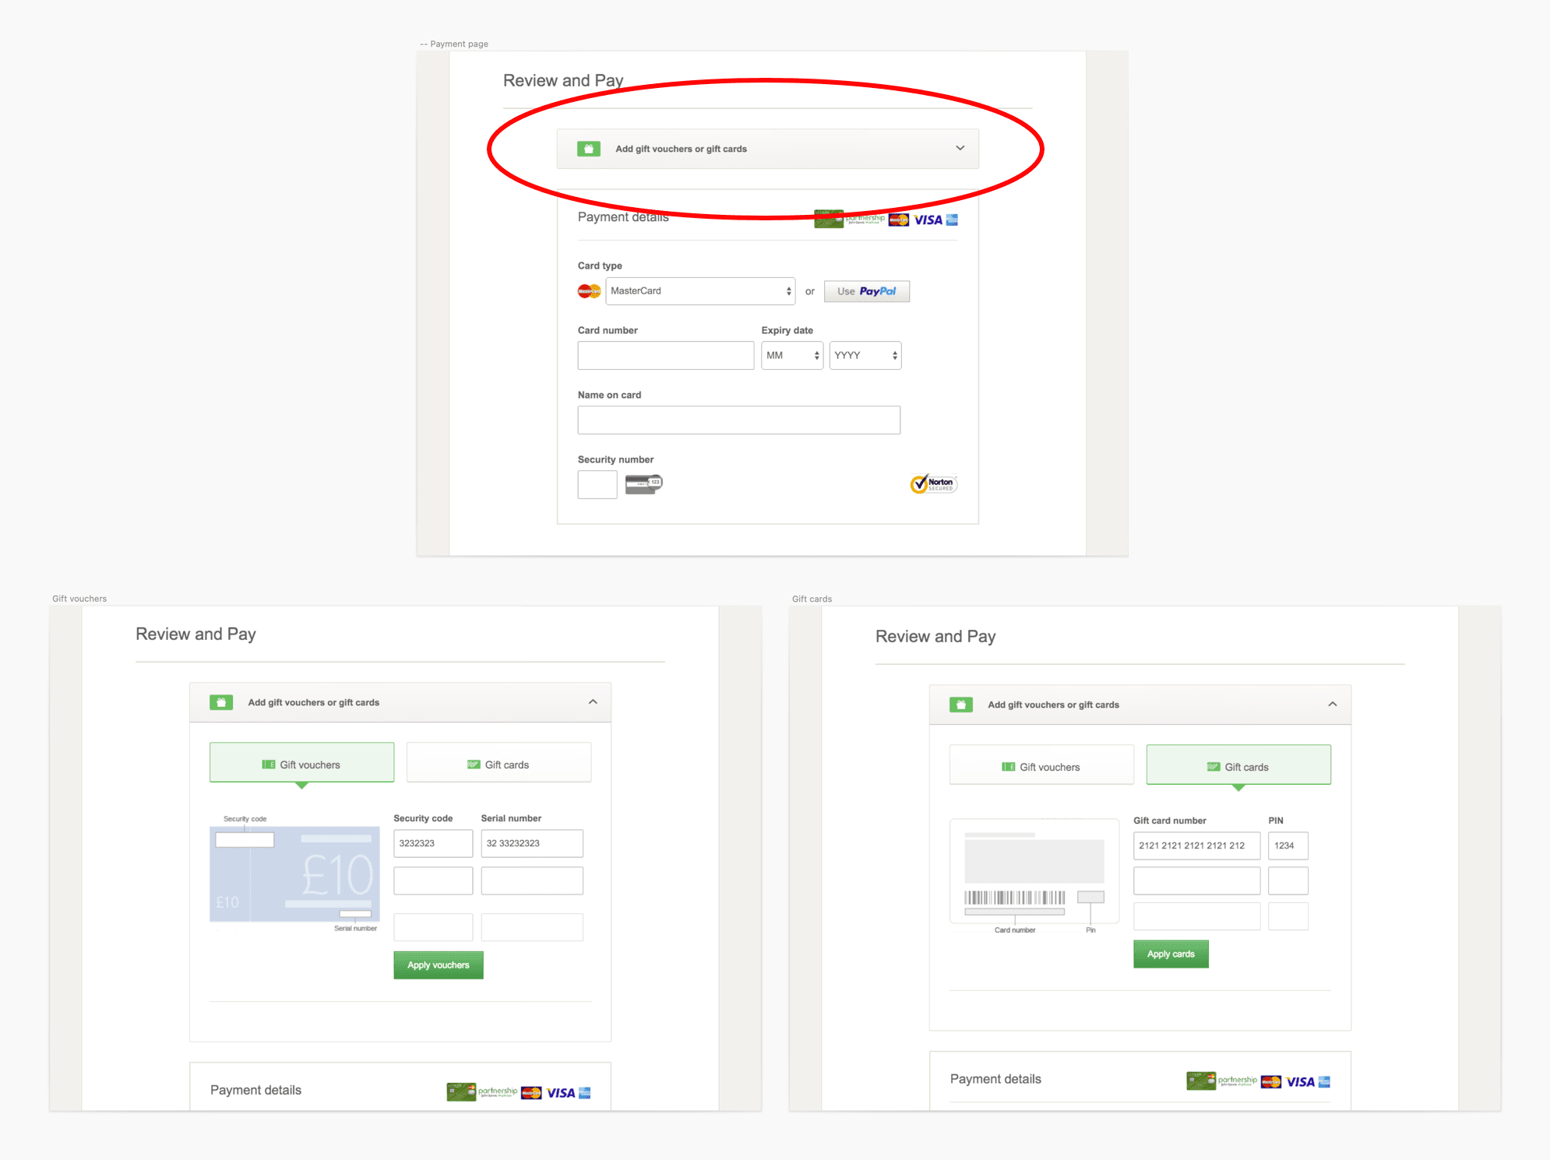Collapse the gift vouchers panel chevron in Gift vouchers mockup
The height and width of the screenshot is (1160, 1550).
[593, 701]
